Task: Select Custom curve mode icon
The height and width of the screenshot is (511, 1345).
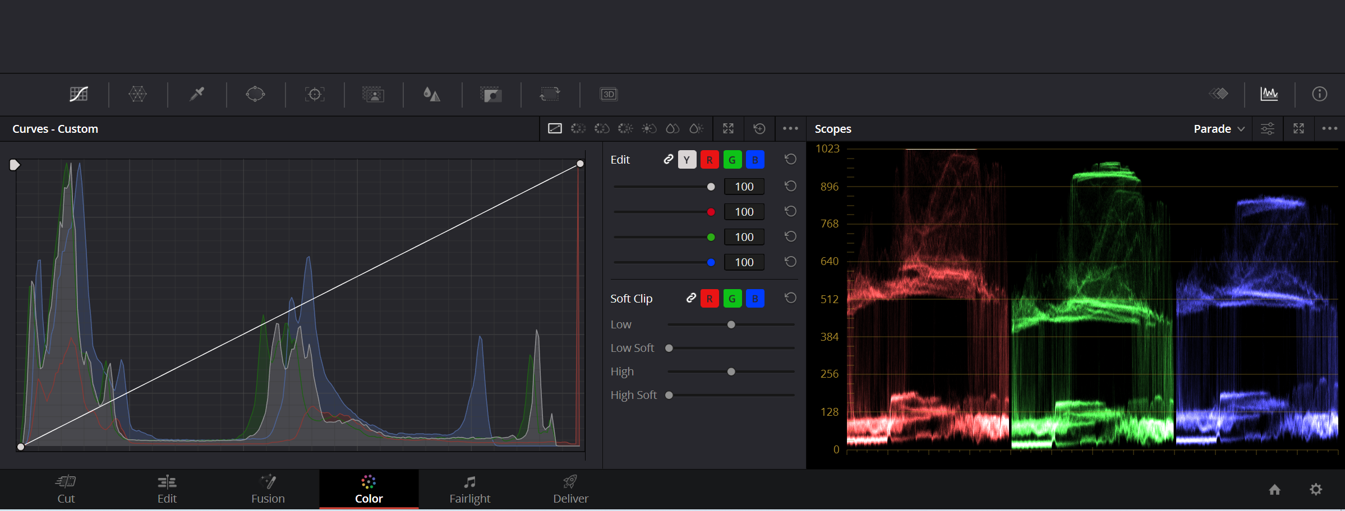Action: point(555,129)
